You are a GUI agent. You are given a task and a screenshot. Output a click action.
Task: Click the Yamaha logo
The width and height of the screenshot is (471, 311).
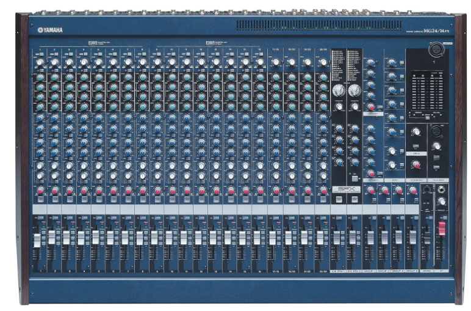tap(50, 30)
